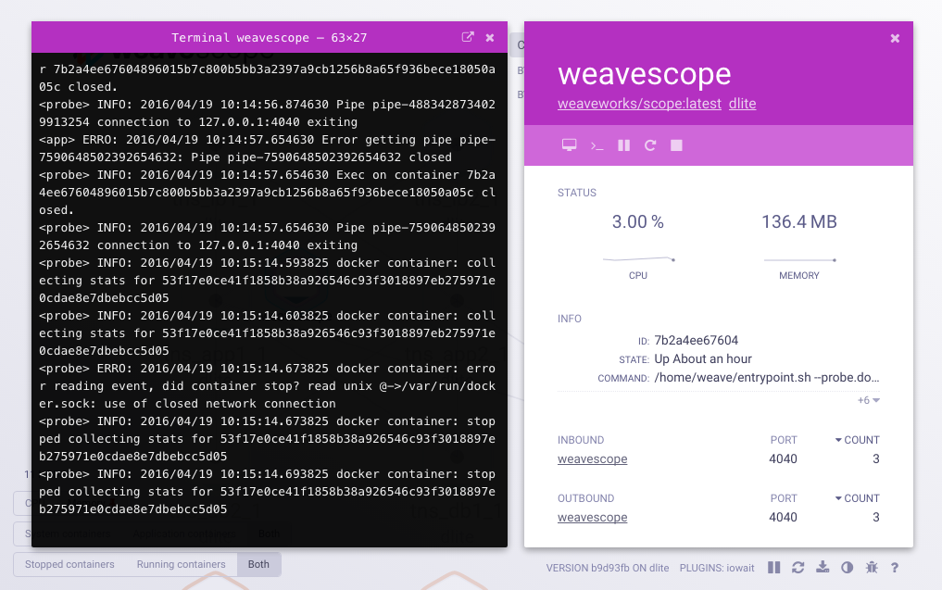Stop the weavescope container

[x=676, y=144]
